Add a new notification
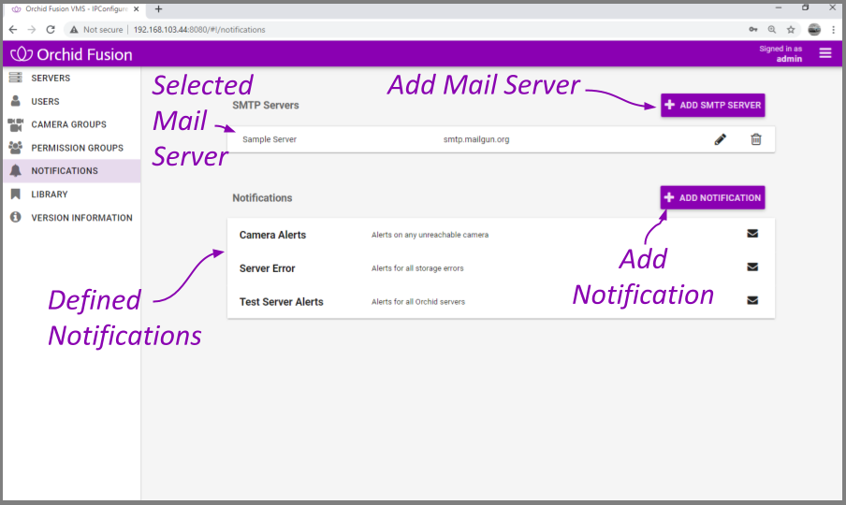The width and height of the screenshot is (846, 505). point(712,198)
